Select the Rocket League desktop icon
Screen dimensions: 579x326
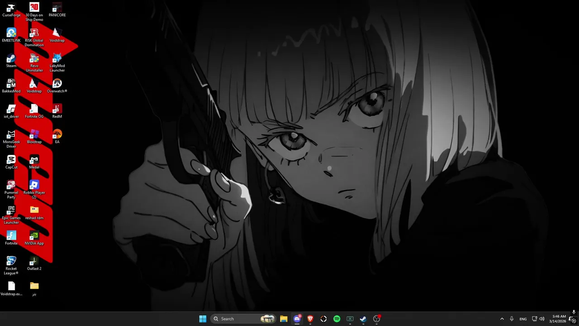(11, 266)
